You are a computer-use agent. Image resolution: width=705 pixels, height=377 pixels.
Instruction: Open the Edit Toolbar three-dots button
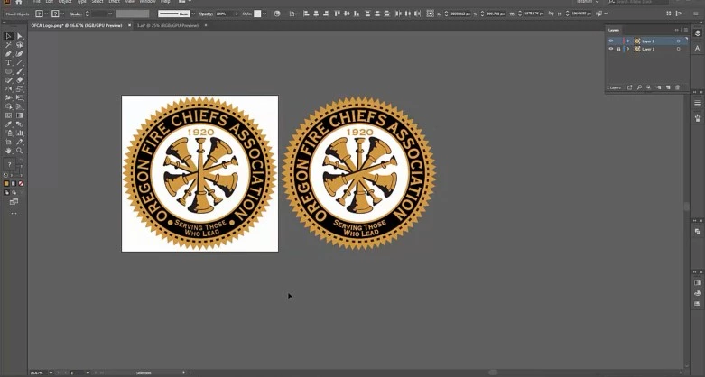click(x=14, y=214)
